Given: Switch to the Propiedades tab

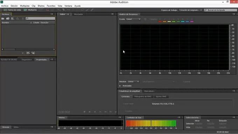Looking at the screenshot, I should pyautogui.click(x=41, y=60).
